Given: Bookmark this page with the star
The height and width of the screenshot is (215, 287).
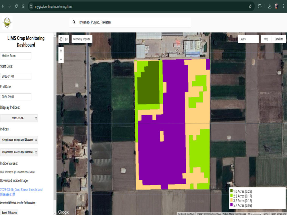Looking at the screenshot, I should pos(250,6).
